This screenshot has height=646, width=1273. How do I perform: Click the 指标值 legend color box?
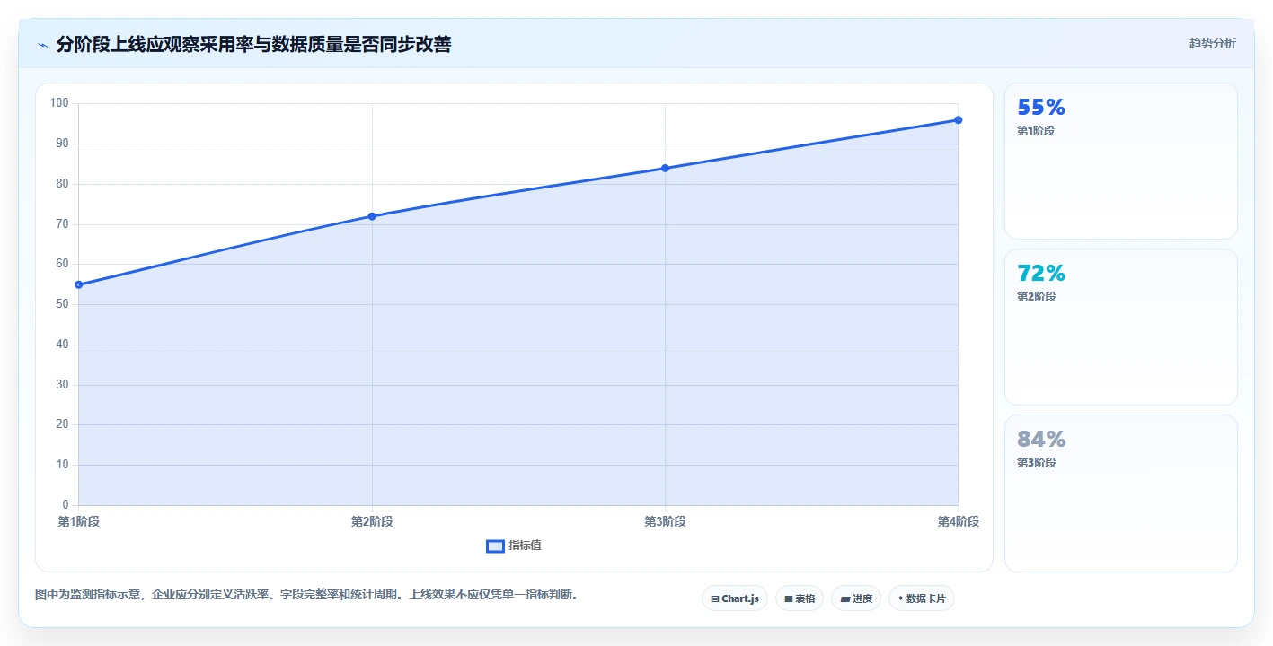click(x=495, y=546)
